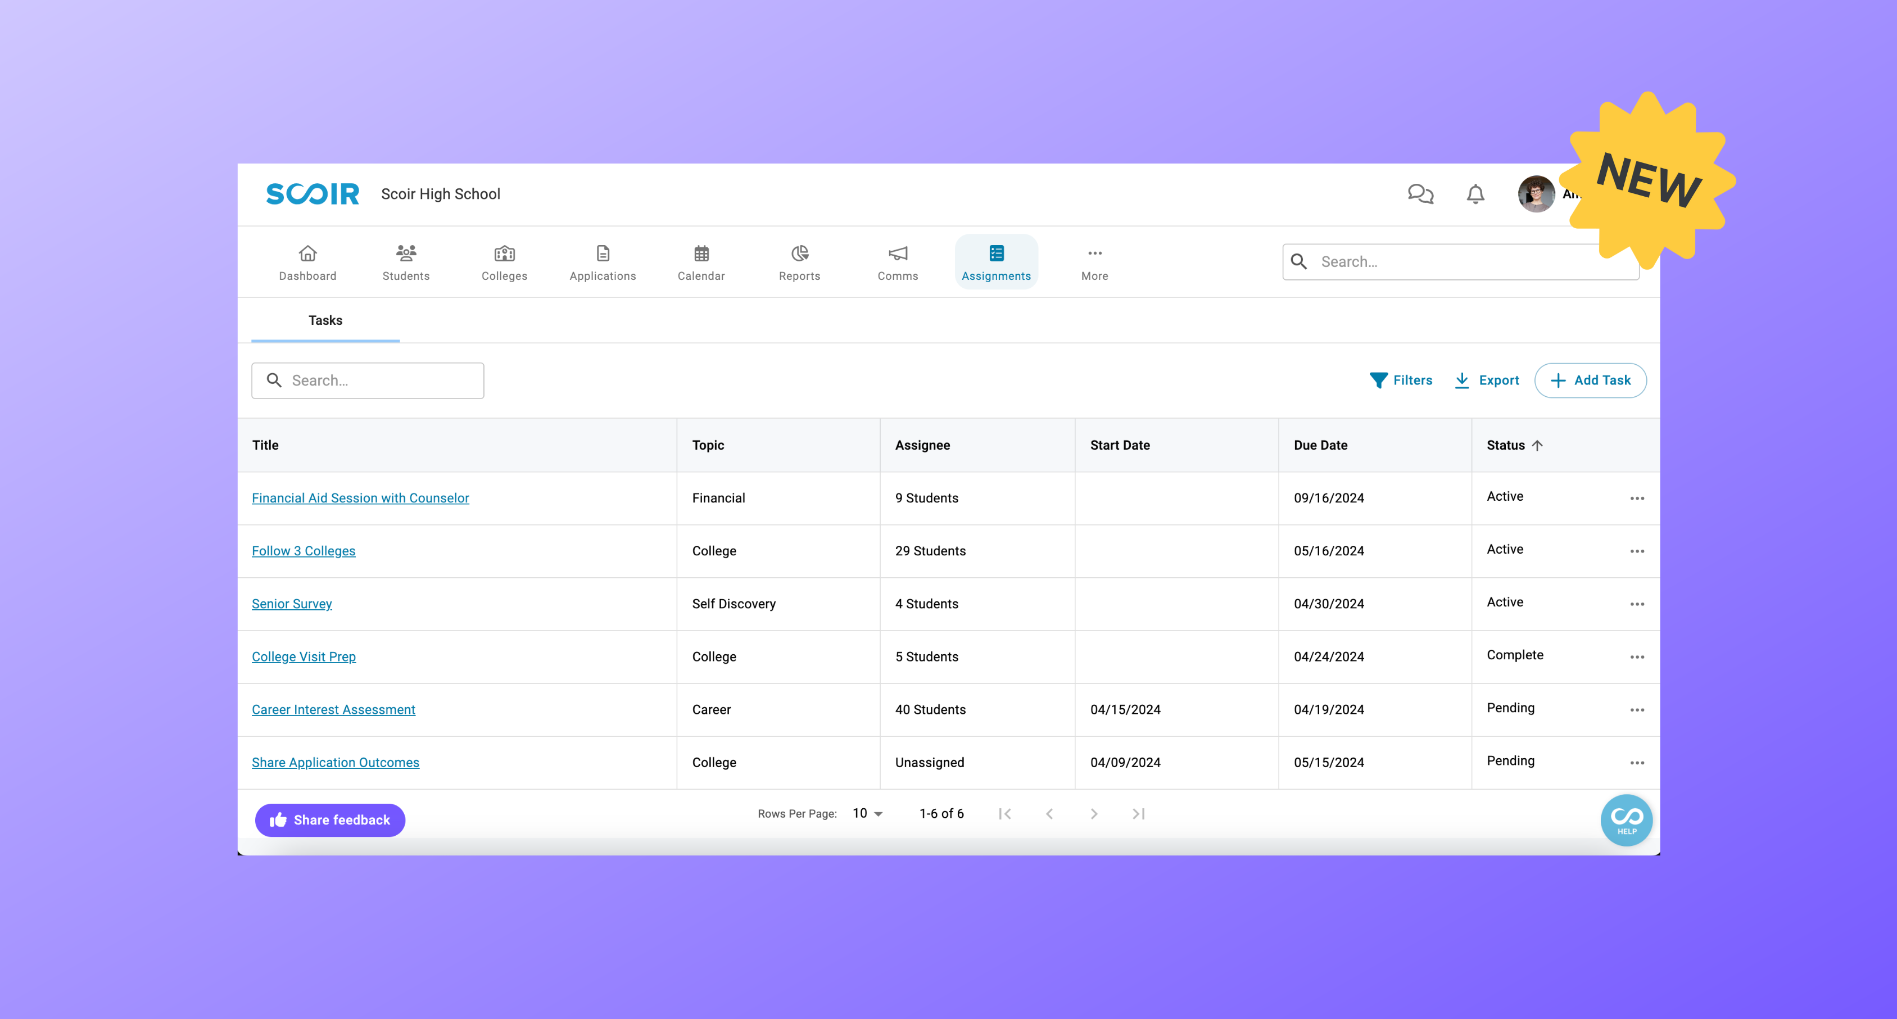Image resolution: width=1897 pixels, height=1019 pixels.
Task: Open row actions for Senior Survey
Action: pyautogui.click(x=1637, y=604)
